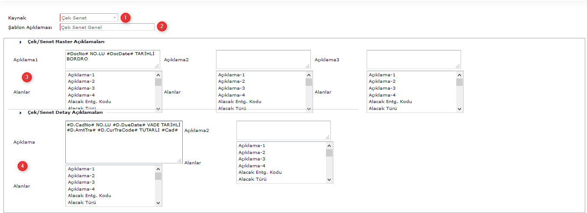
Task: Click the Açıklama1 text area with #DocNo#
Action: pos(113,59)
